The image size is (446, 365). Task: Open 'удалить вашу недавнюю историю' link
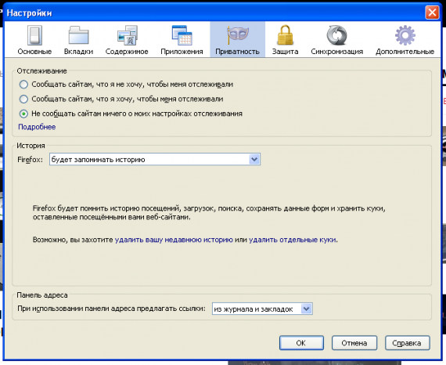coord(174,240)
